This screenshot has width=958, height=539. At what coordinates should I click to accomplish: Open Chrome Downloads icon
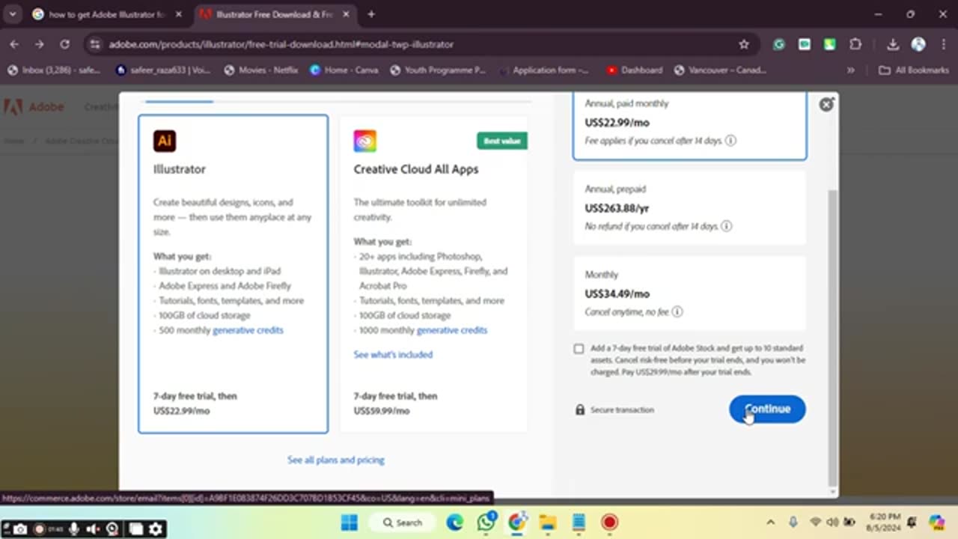point(893,44)
